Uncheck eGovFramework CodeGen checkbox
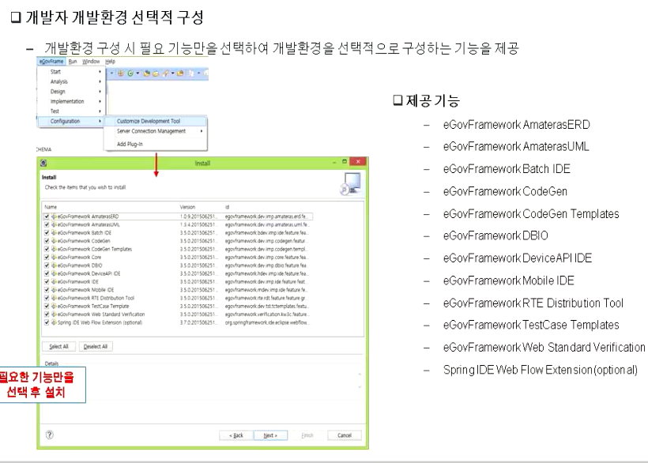 click(x=47, y=241)
